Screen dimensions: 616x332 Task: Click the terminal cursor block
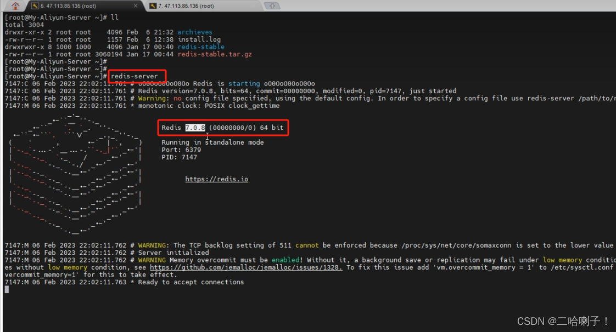(7, 290)
